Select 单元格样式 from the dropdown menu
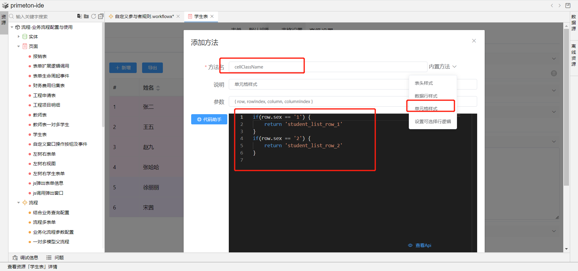 pos(426,108)
